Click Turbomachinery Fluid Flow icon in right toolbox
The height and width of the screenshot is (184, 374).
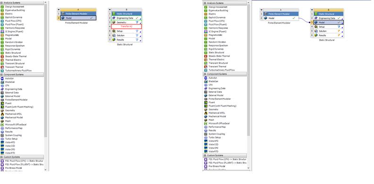(206, 70)
